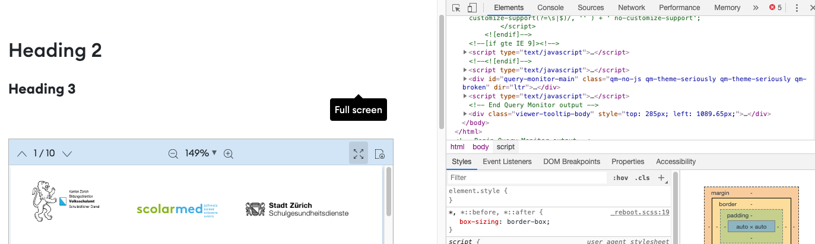Select the script breadcrumb
Image resolution: width=815 pixels, height=244 pixels.
tap(506, 147)
